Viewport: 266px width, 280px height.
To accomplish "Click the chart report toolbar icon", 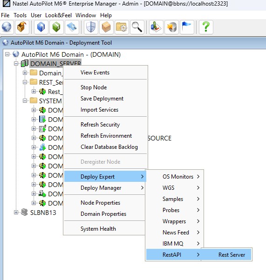I will click(x=156, y=27).
